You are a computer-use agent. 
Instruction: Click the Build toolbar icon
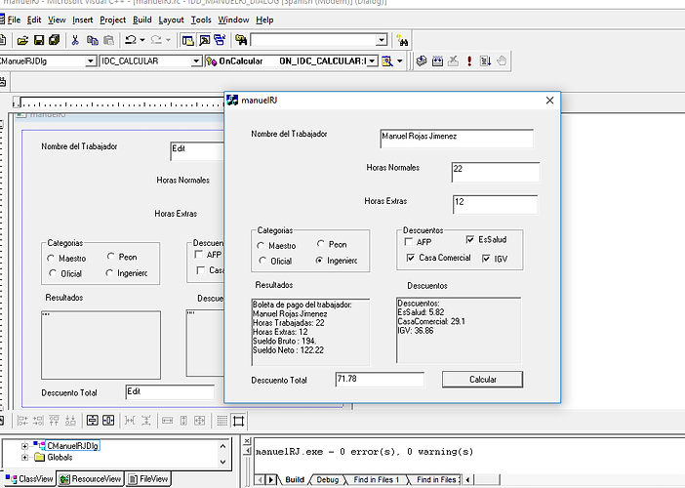[437, 61]
